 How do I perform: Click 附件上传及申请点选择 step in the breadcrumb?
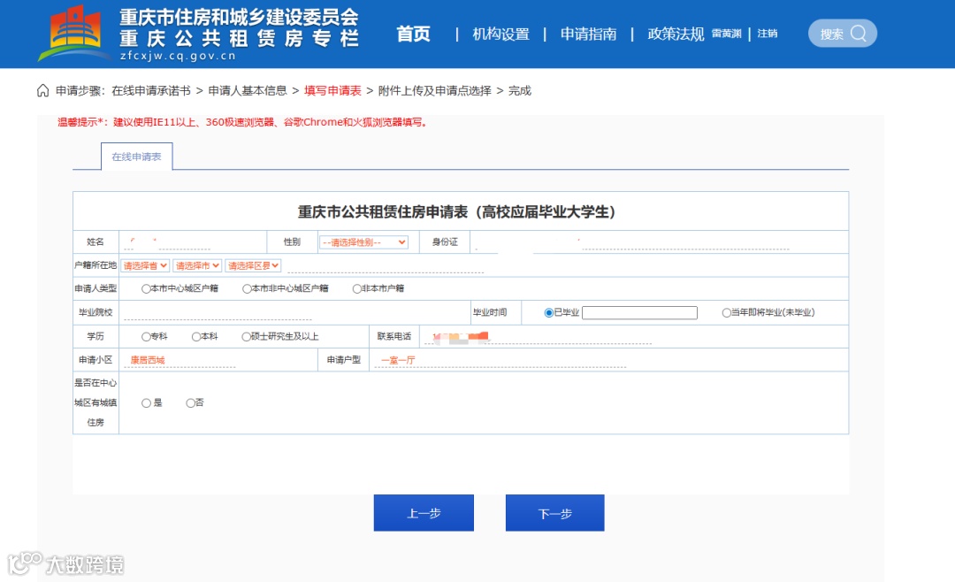coord(435,91)
